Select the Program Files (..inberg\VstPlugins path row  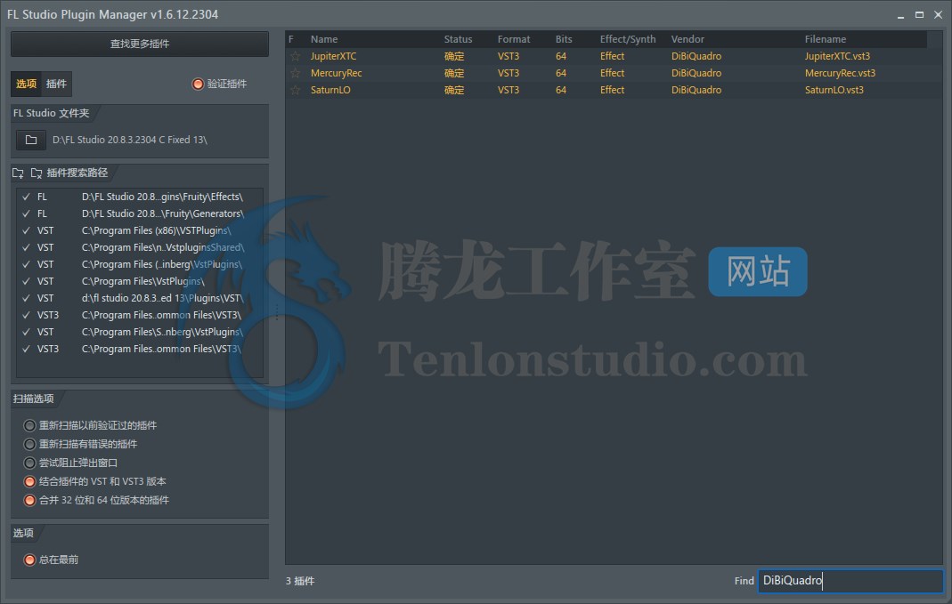[x=140, y=265]
